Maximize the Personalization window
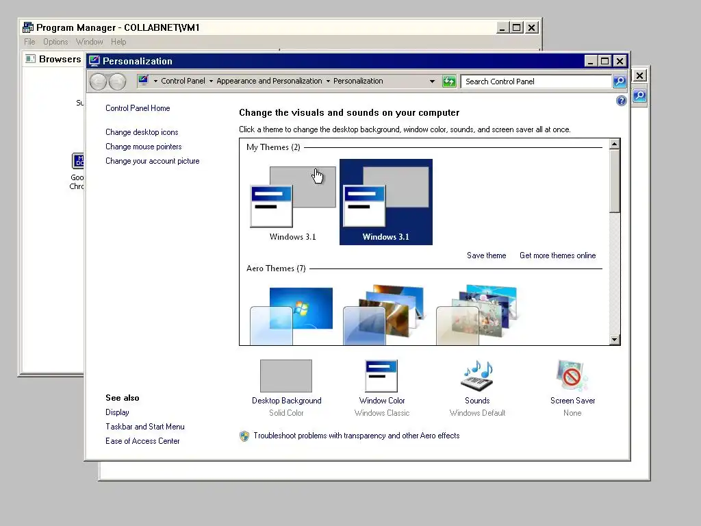This screenshot has width=701, height=526. (605, 61)
